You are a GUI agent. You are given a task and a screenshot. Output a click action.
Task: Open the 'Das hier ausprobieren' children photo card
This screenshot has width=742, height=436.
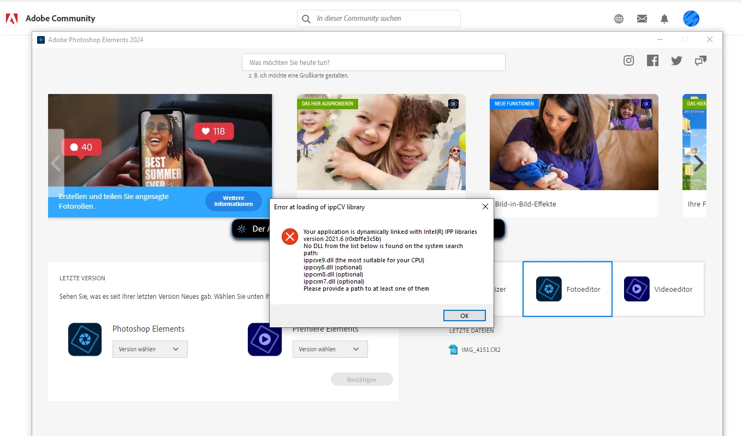click(x=381, y=142)
